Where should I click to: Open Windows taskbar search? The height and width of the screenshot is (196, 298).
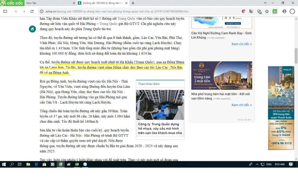point(12,164)
